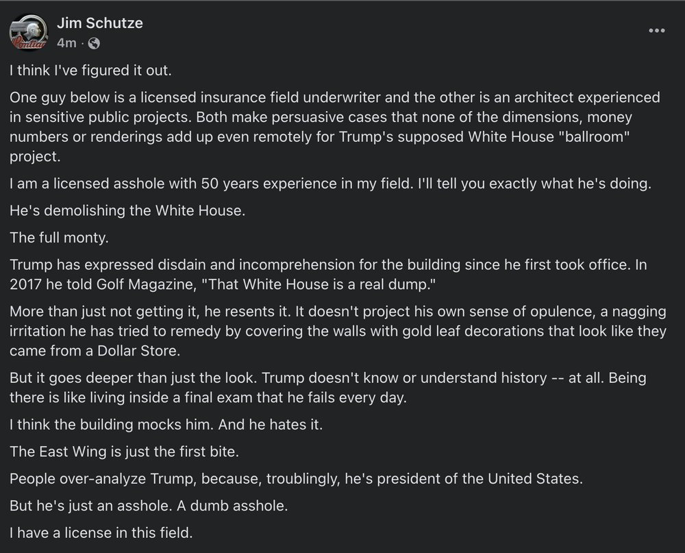
Task: Click the globe public-audience icon
Action: tap(94, 43)
